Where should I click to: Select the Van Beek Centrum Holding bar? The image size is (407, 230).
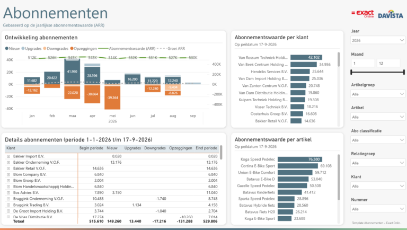(x=304, y=64)
